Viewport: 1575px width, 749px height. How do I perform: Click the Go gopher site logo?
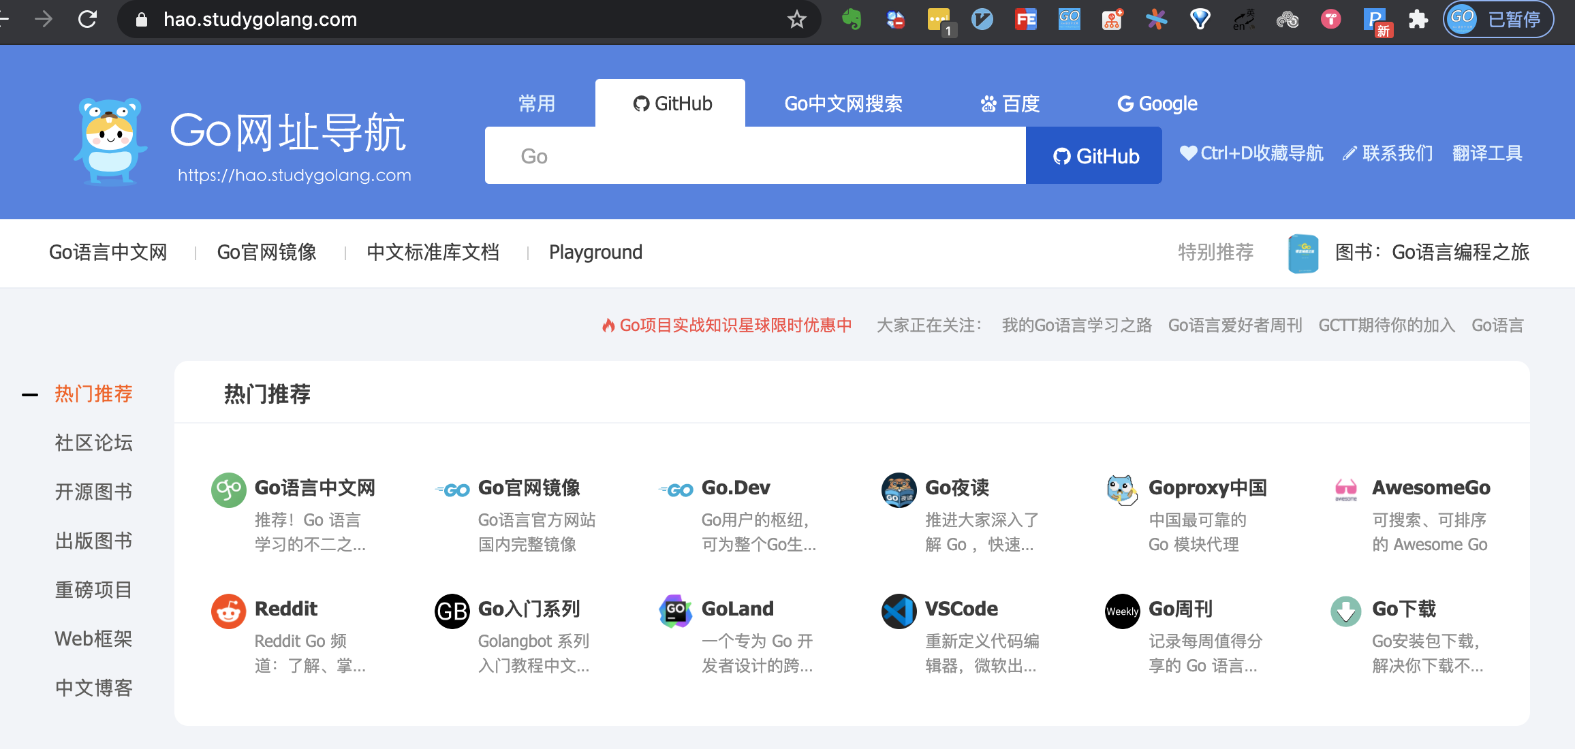[110, 141]
